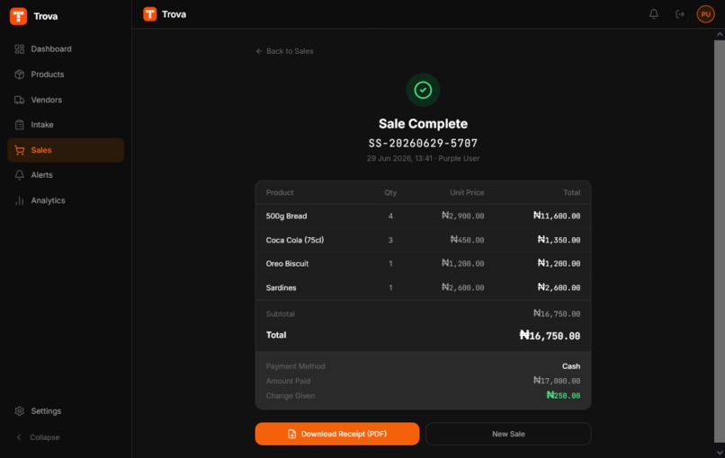Click the back arrow beside Back to Sales
Screen dimensions: 725x458
click(x=259, y=51)
